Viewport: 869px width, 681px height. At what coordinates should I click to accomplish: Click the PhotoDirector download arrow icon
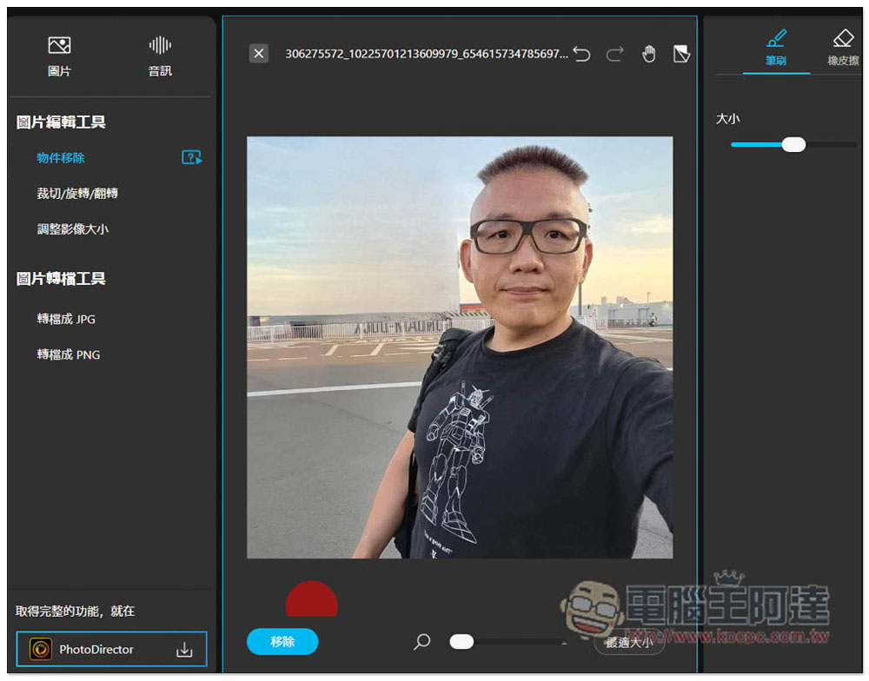[184, 650]
